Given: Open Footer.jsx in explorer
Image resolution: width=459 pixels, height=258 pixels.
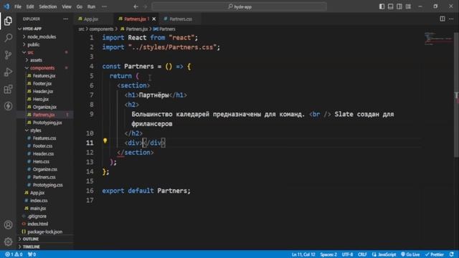Looking at the screenshot, I should pyautogui.click(x=42, y=83).
